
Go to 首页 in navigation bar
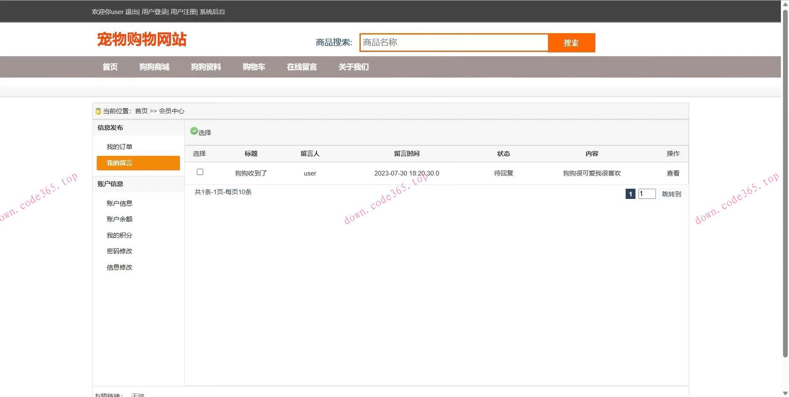(x=110, y=67)
